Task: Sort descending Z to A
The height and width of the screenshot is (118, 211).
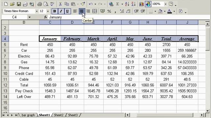Action: [133, 4]
